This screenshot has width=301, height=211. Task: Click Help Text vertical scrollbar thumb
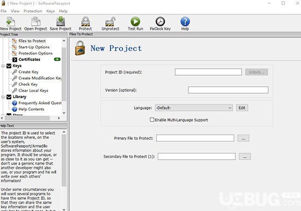(x=64, y=160)
